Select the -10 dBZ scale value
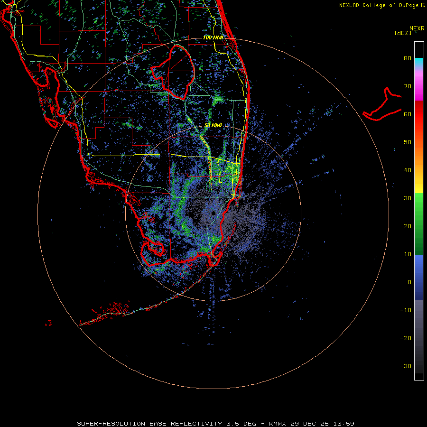Screen dimensions: 427x427 pyautogui.click(x=406, y=310)
